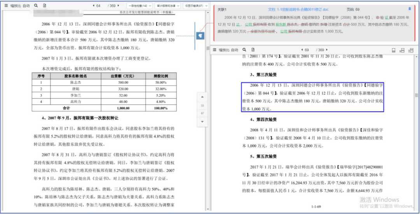Click the 持股比例 column header
420x214 pixels.
coord(161,76)
